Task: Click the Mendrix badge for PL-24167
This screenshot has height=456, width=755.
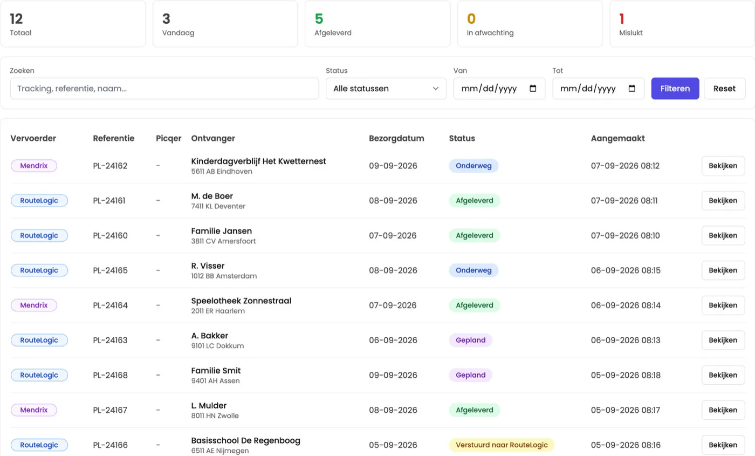Action: (x=34, y=410)
